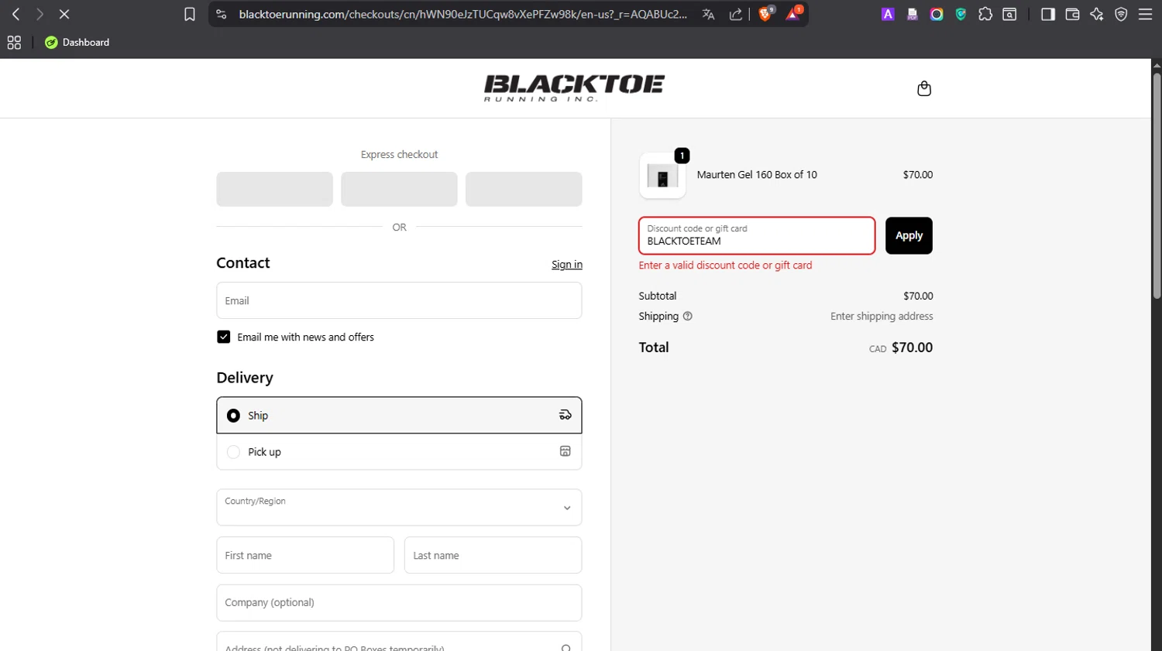Open Brave Shields lion icon
The width and height of the screenshot is (1162, 651).
(x=765, y=14)
